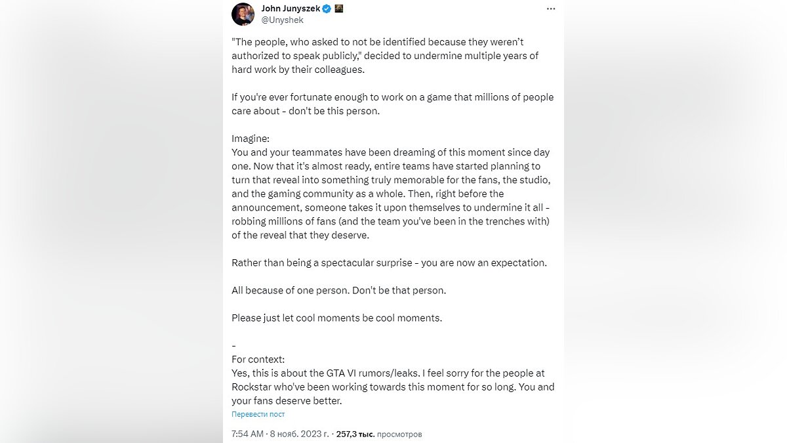Image resolution: width=787 pixels, height=443 pixels.
Task: Click the word 'просмотров' in the footer
Action: pyautogui.click(x=399, y=434)
